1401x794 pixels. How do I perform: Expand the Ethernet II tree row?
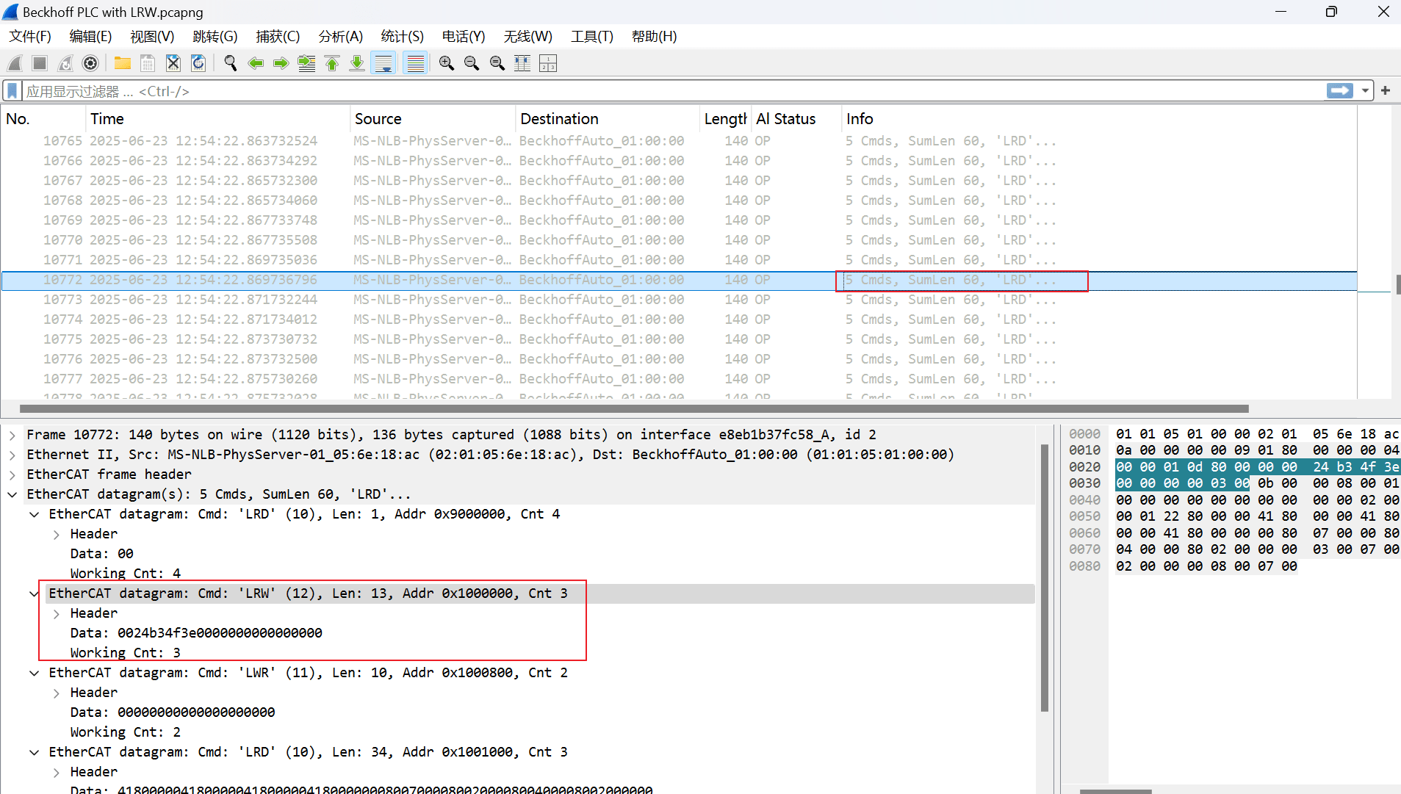pos(12,455)
